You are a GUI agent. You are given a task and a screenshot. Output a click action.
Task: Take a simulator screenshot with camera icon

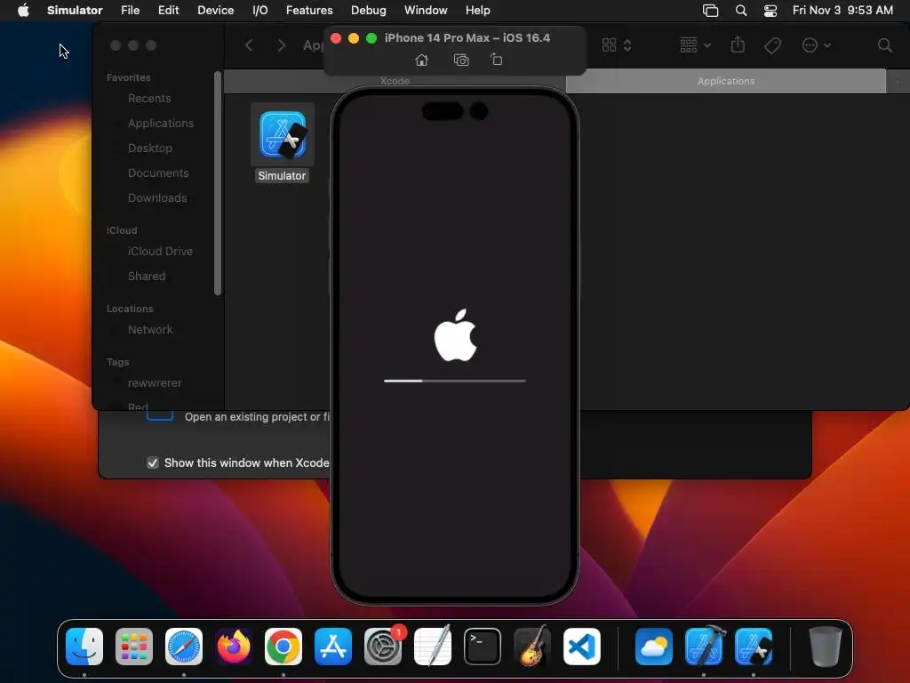click(461, 60)
